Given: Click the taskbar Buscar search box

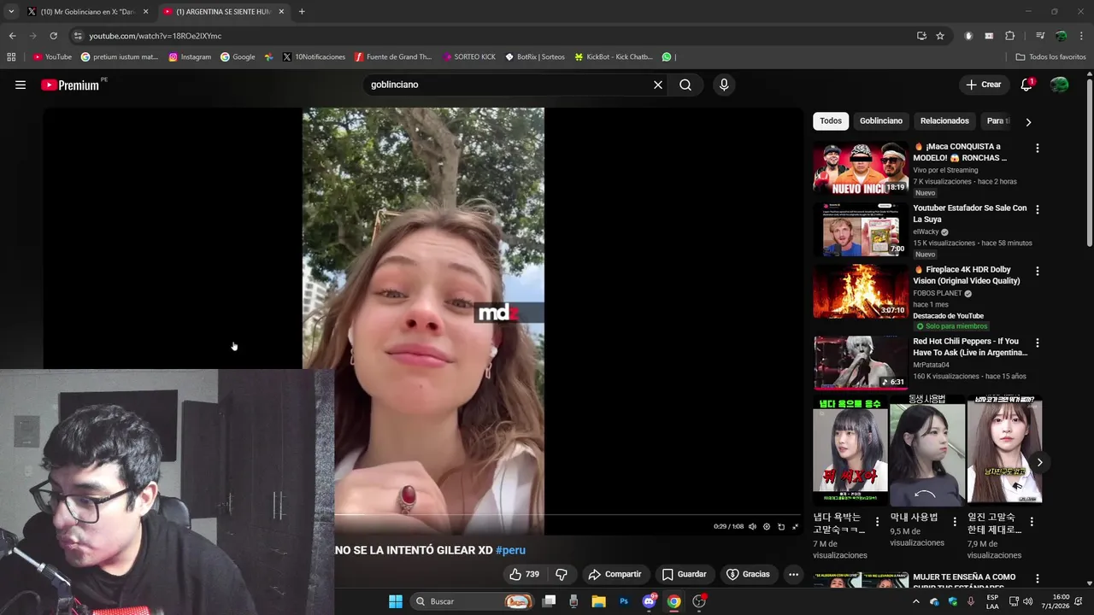Looking at the screenshot, I should pos(472,601).
